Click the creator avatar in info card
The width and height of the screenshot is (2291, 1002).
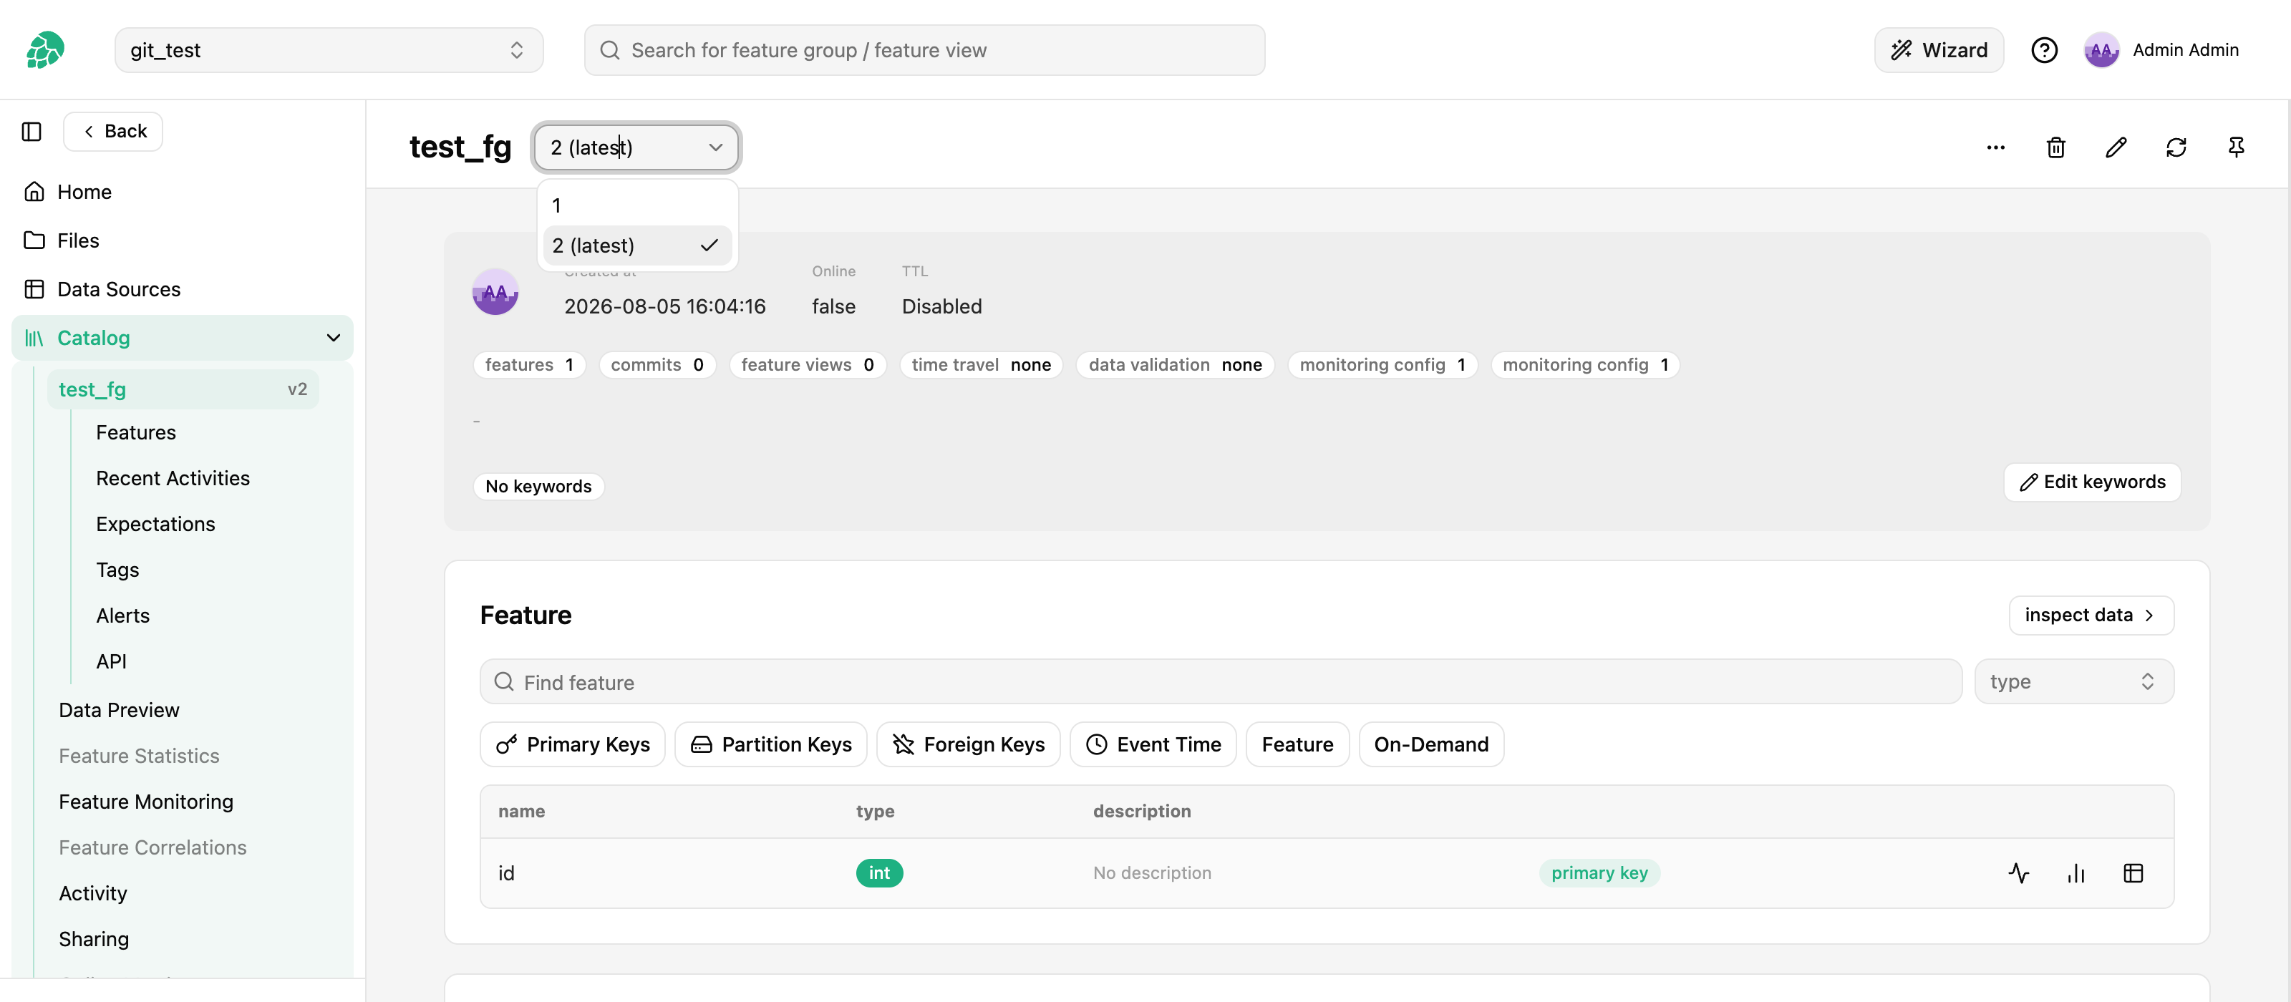click(495, 291)
